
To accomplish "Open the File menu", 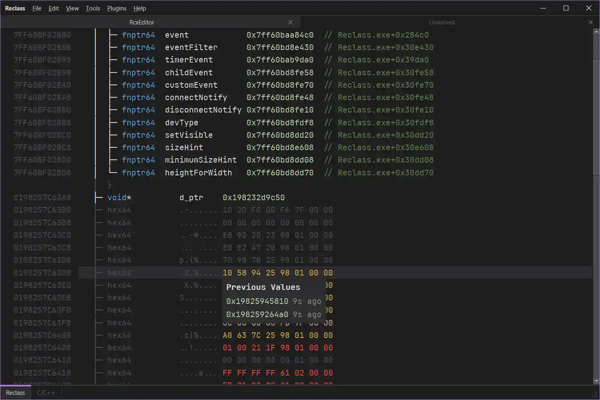I will pos(36,8).
